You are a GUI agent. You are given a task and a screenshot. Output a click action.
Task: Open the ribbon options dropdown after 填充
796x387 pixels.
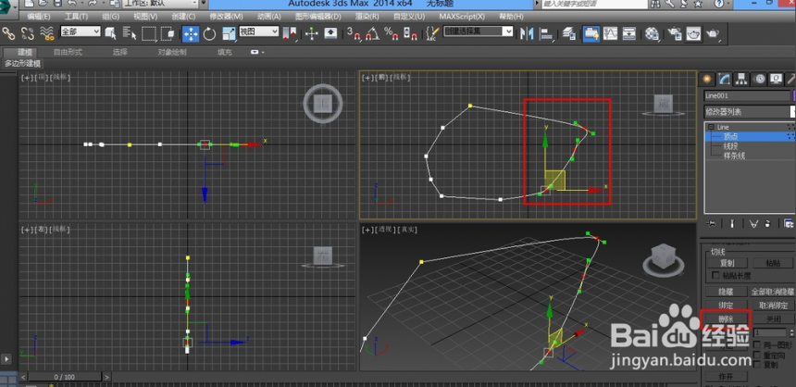coord(257,53)
